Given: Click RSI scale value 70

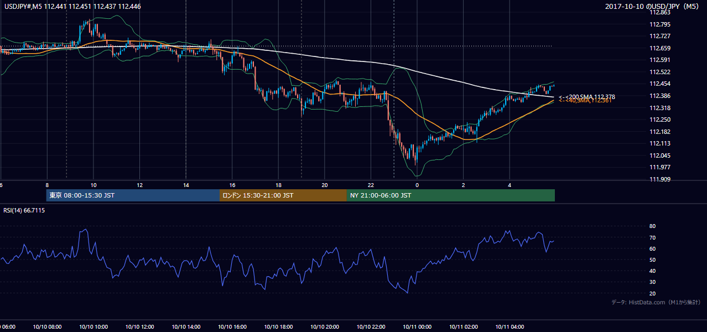Looking at the screenshot, I should [652, 237].
